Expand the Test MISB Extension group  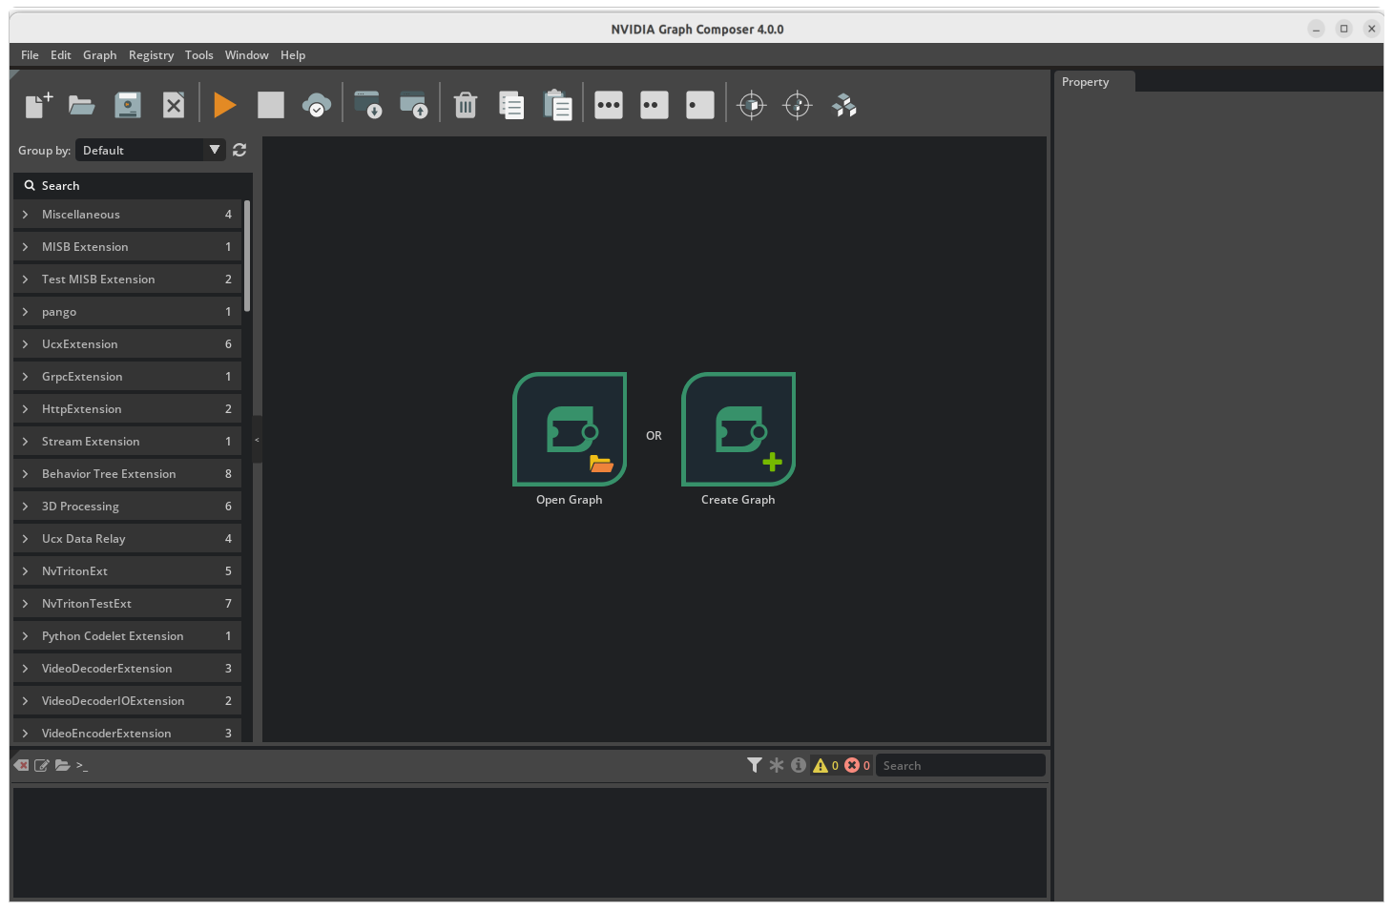coord(127,280)
